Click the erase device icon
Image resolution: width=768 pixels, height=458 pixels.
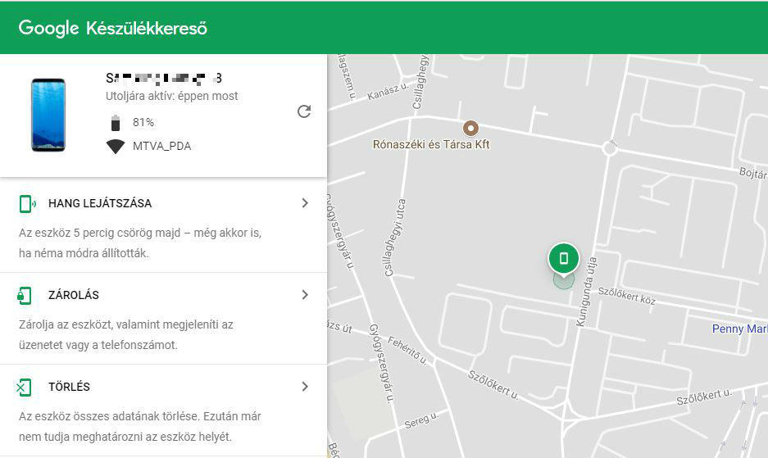click(25, 388)
